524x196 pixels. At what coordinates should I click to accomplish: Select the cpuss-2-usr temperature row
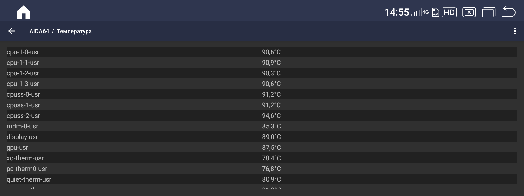(x=262, y=116)
